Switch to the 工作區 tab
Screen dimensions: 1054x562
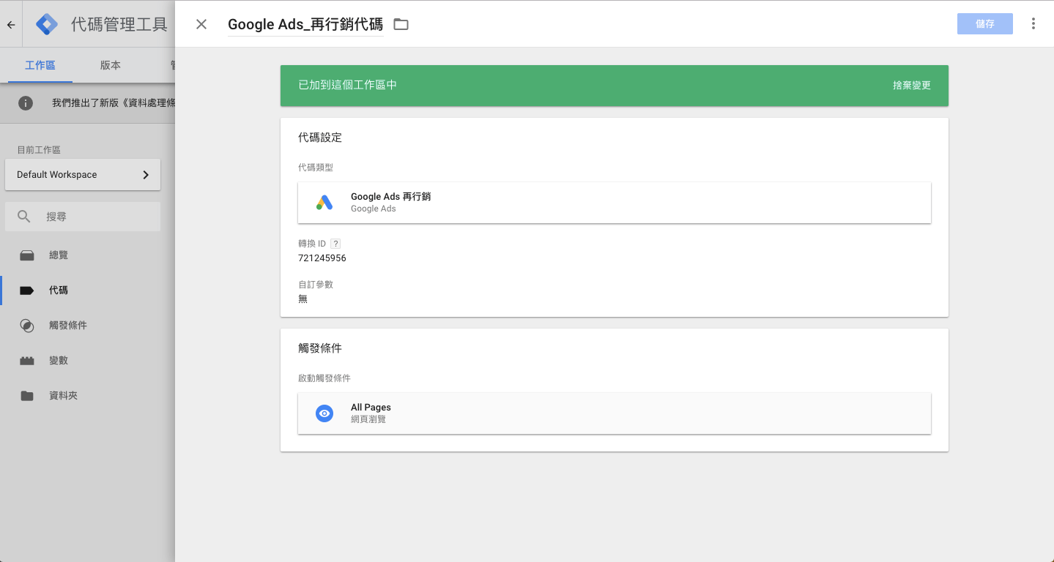(x=40, y=65)
